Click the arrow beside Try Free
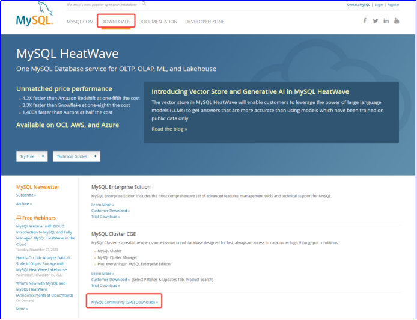 (x=43, y=156)
